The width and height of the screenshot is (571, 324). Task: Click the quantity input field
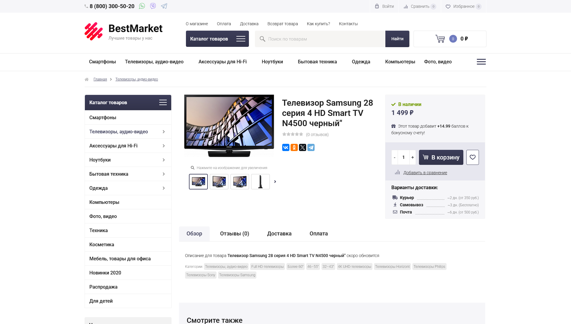pos(404,157)
